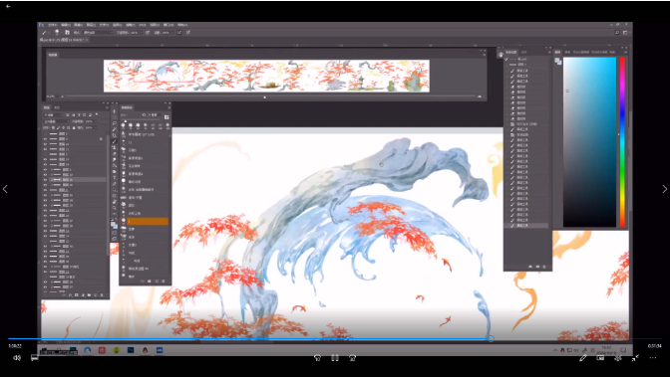Enter fullscreen using the expand arrows icon

coord(635,358)
